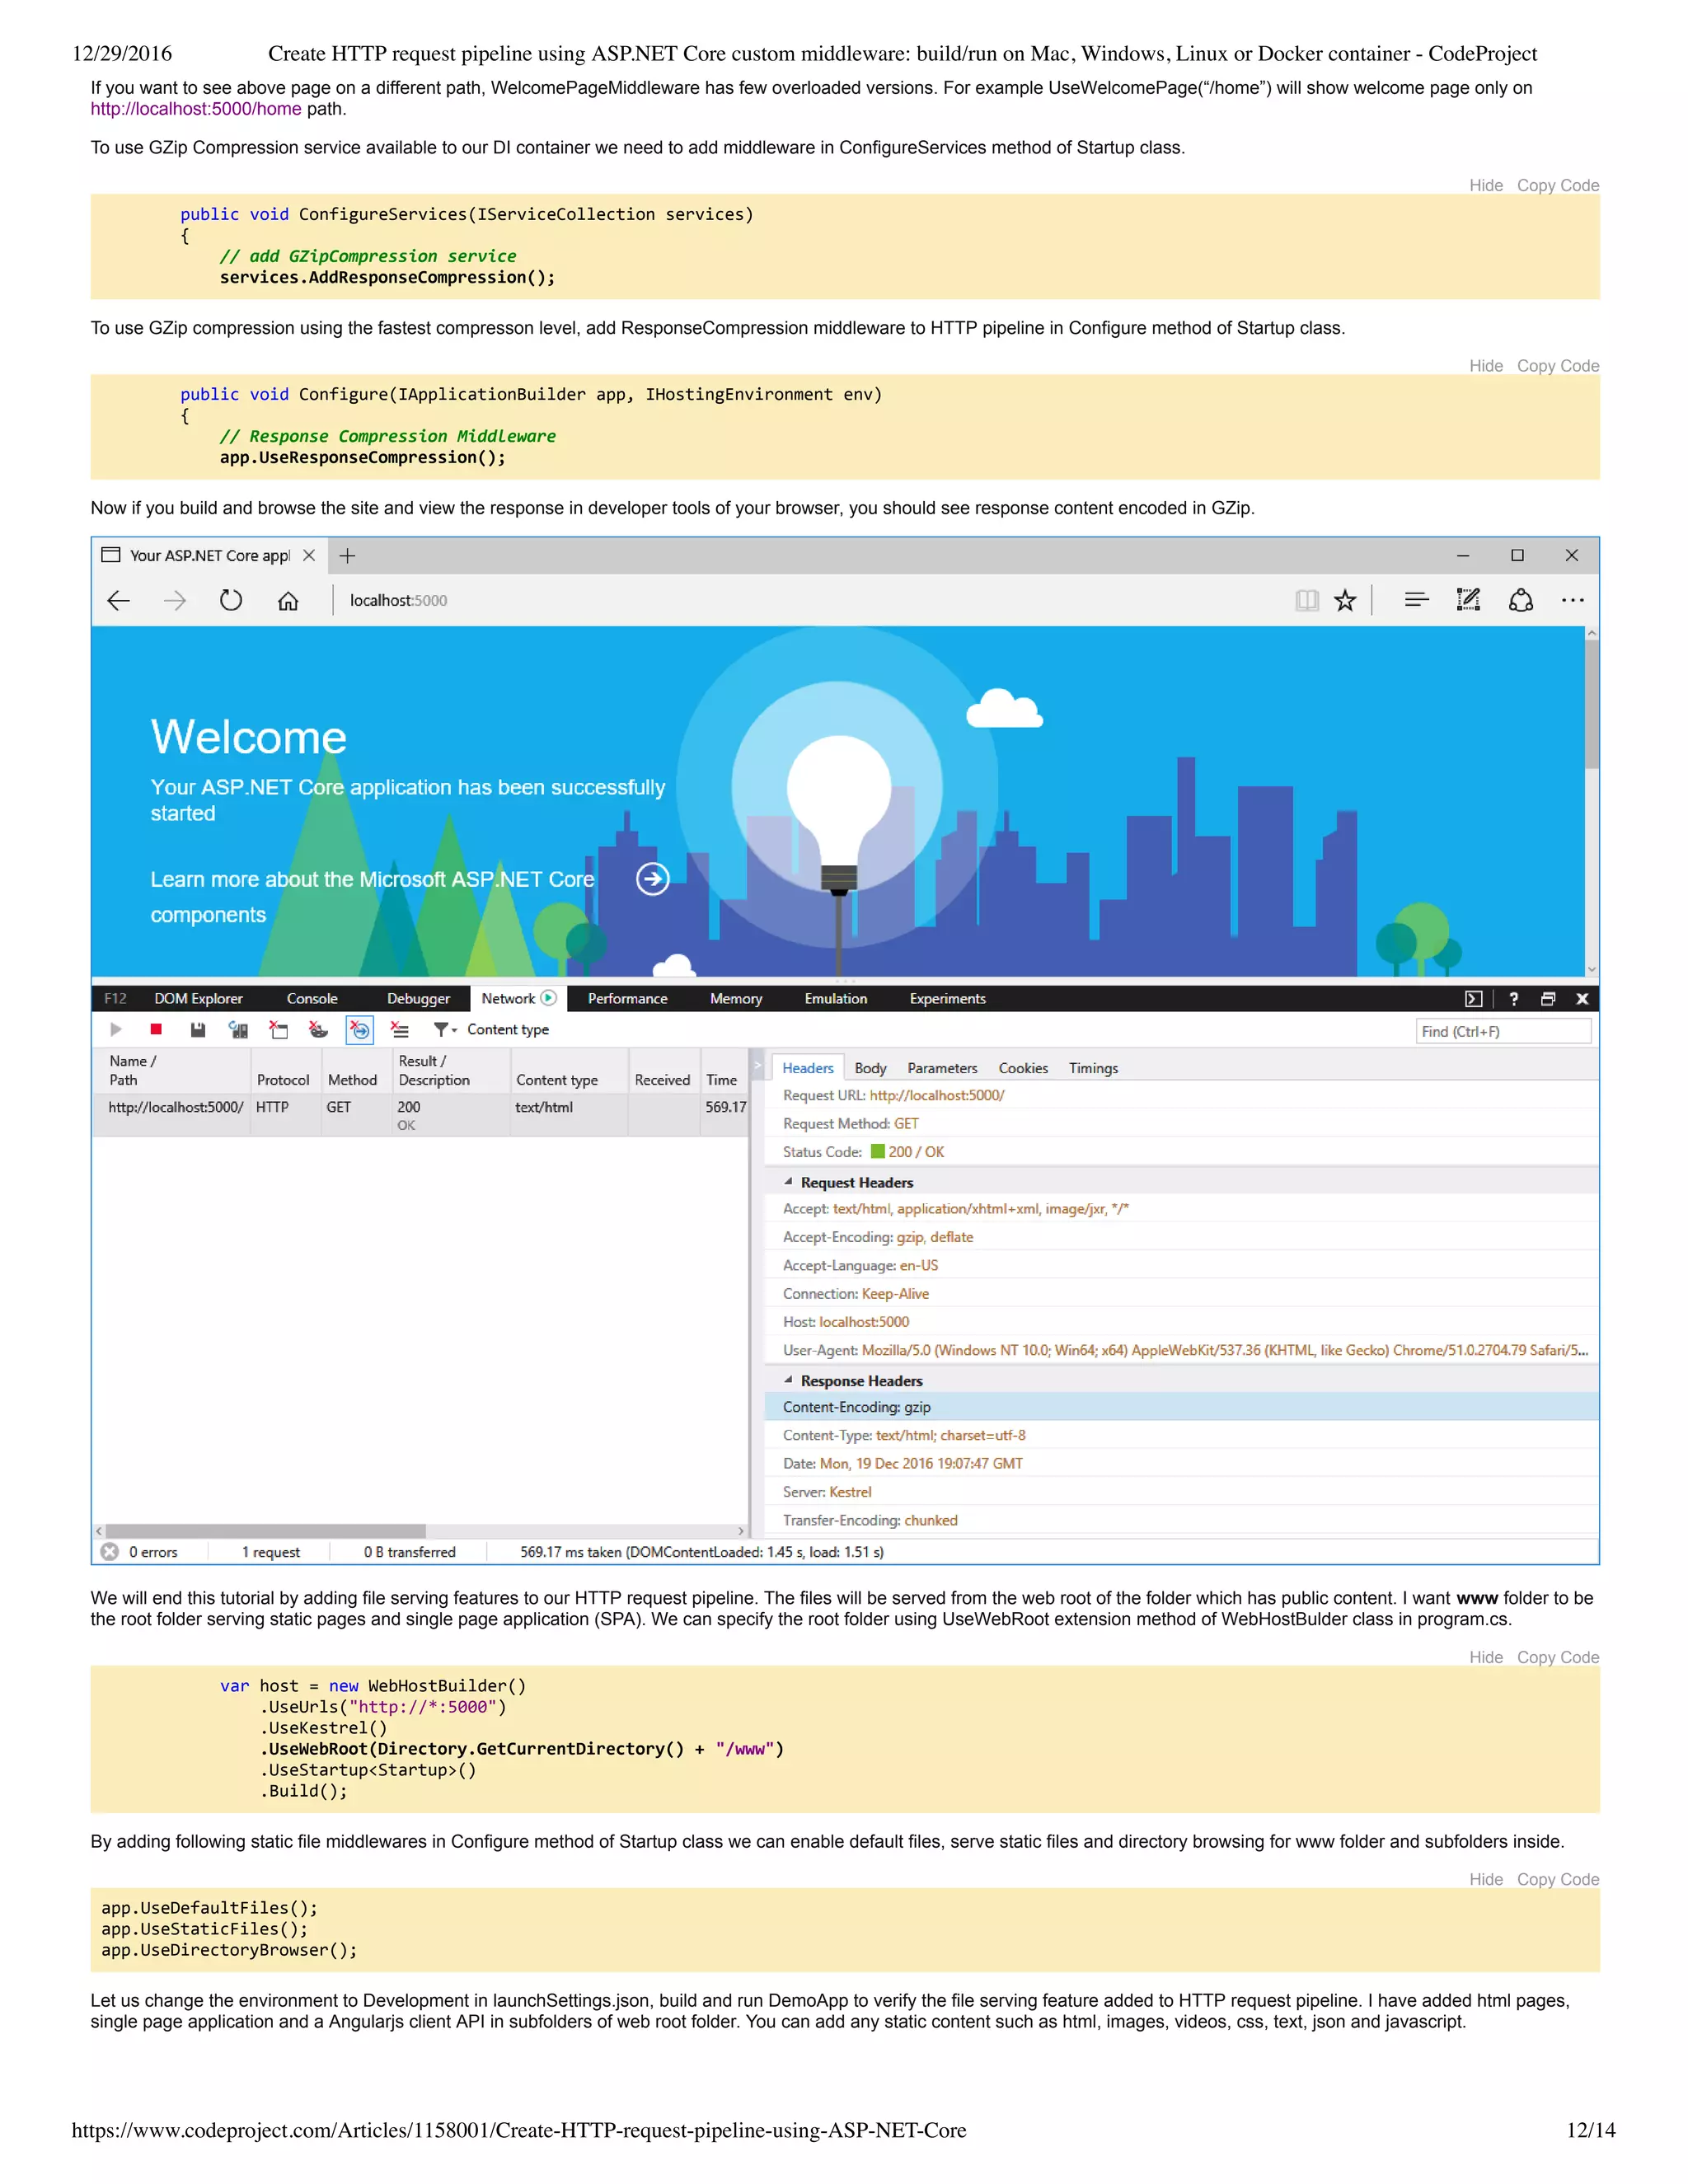Open the Debugger tab
The height and width of the screenshot is (2184, 1688).
tap(418, 998)
